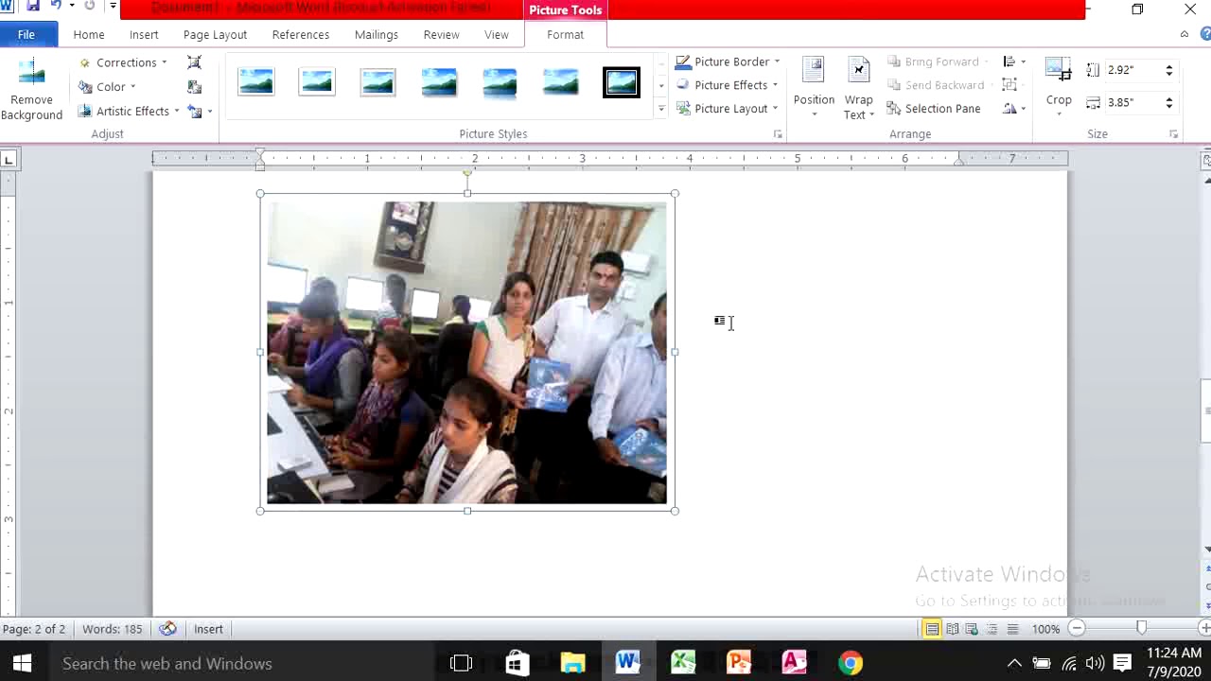Open the Picture Effects dropdown

click(x=727, y=85)
